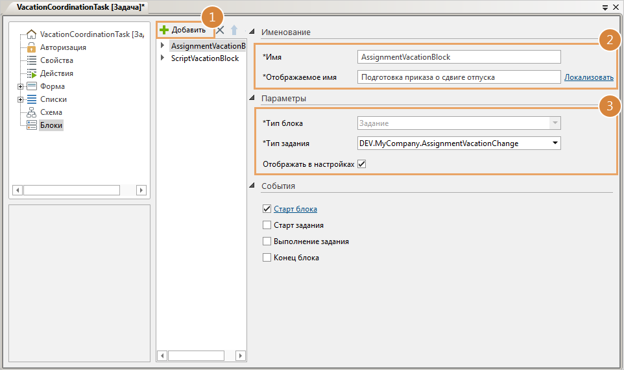
Task: Expand the Форма tree node
Action: coord(20,86)
